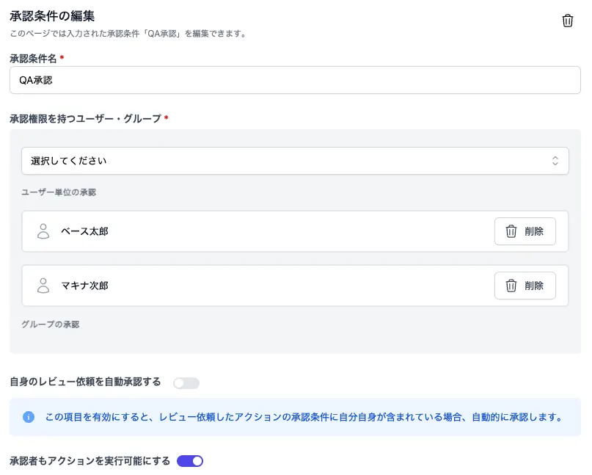Click the 承認条件名 field label

click(33, 59)
